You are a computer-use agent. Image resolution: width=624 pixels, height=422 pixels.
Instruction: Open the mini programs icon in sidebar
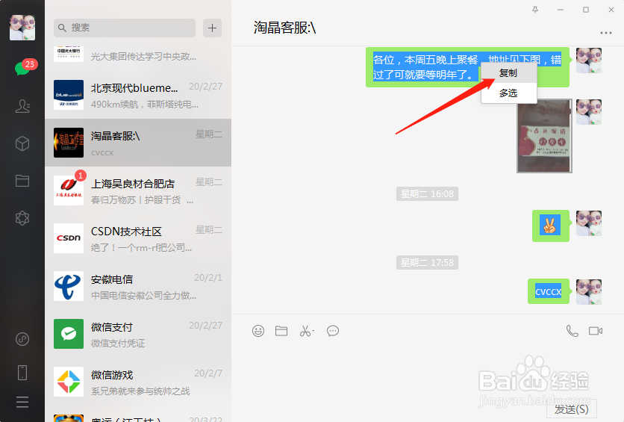tap(22, 339)
